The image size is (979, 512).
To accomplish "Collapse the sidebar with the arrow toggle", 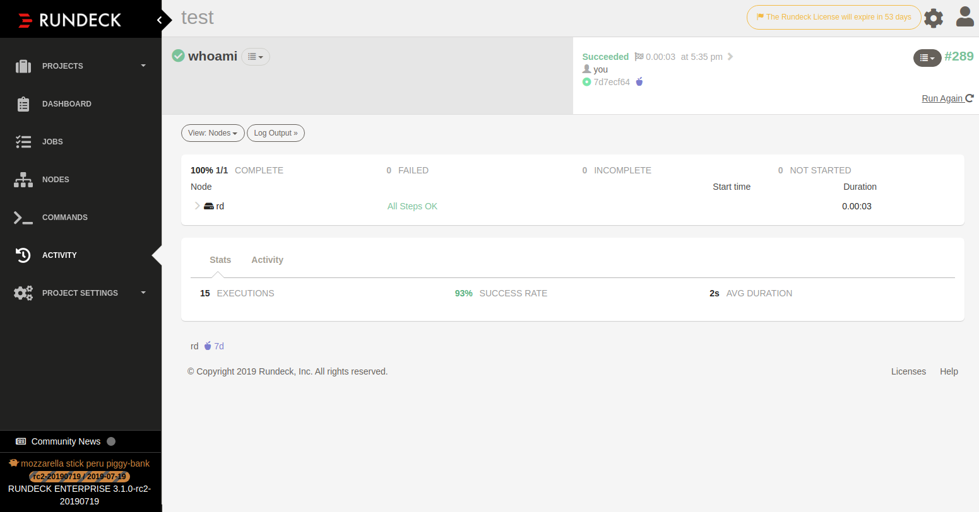I will click(x=161, y=19).
